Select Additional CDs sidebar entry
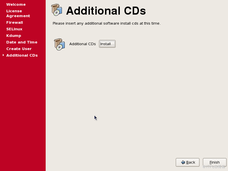Viewport: 228px width, 171px height. click(22, 55)
